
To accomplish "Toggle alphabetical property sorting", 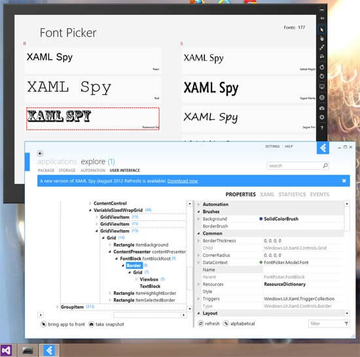I will point(239,324).
